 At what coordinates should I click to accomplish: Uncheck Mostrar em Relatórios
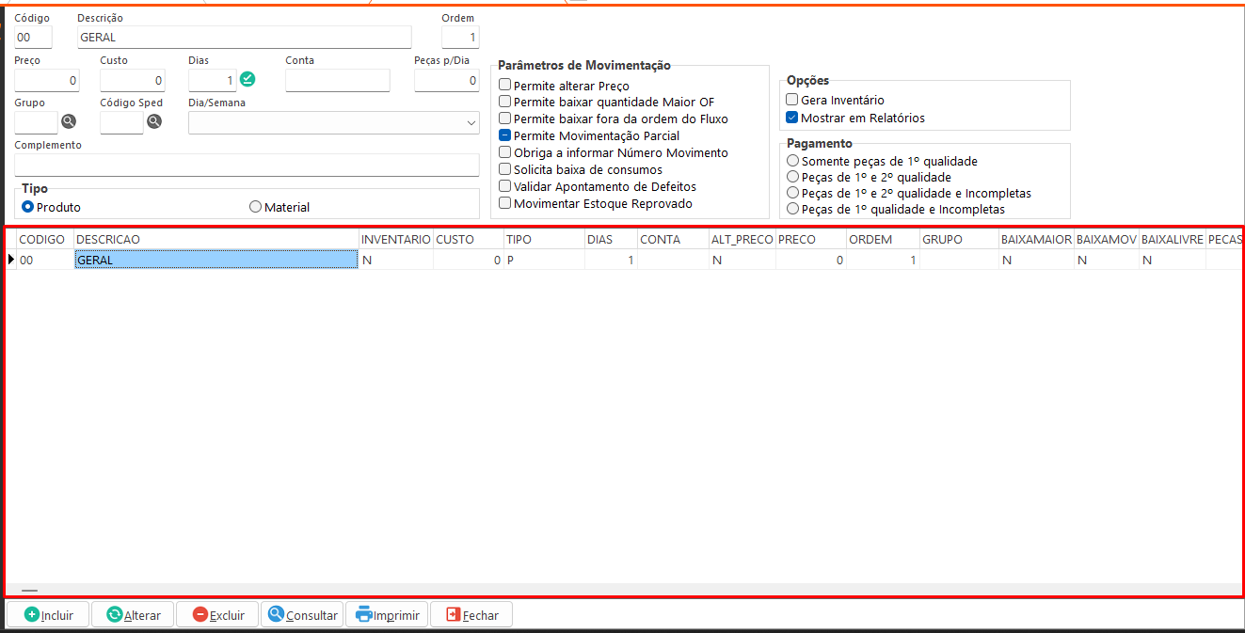tap(792, 118)
